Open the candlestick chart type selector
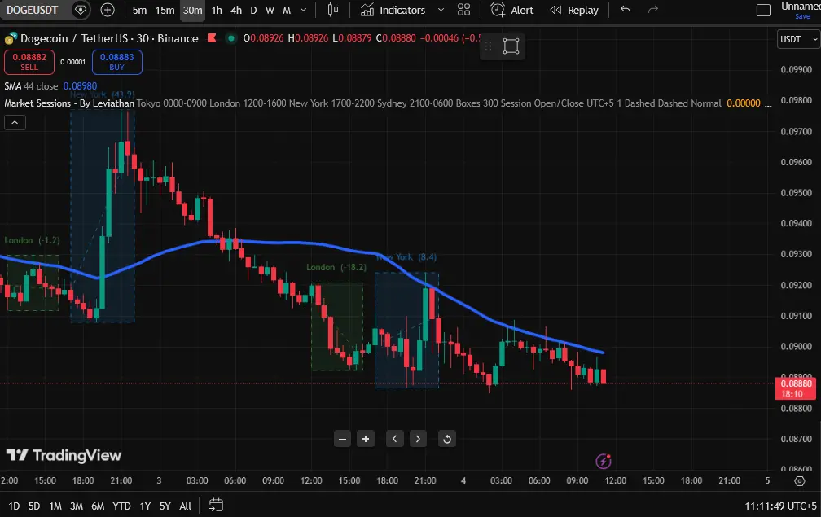 pyautogui.click(x=333, y=10)
